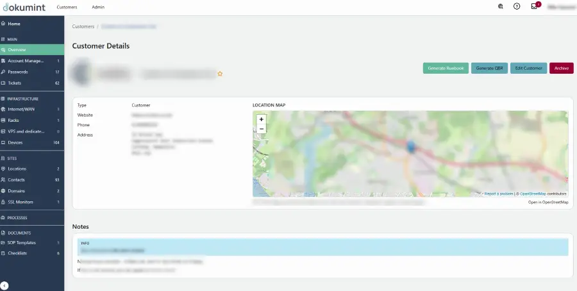Image resolution: width=577 pixels, height=291 pixels.
Task: Click the Edit Customer button
Action: pos(528,68)
